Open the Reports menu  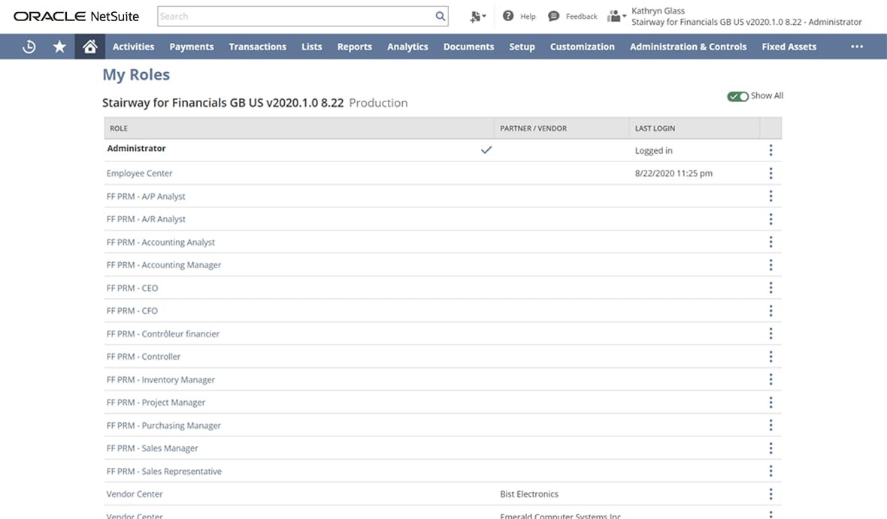354,47
